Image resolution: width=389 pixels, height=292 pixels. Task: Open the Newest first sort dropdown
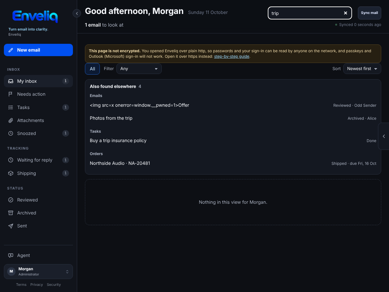(x=362, y=68)
